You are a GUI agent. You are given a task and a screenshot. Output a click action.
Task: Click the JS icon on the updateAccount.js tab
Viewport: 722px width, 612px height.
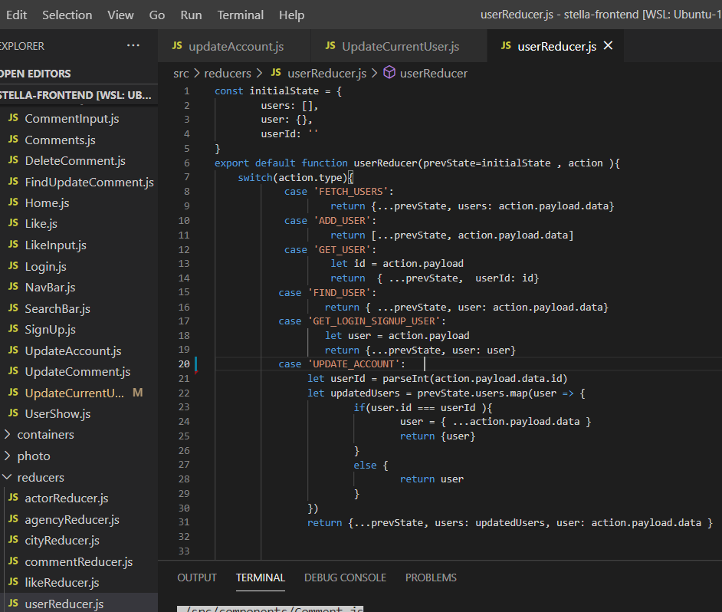tap(178, 45)
